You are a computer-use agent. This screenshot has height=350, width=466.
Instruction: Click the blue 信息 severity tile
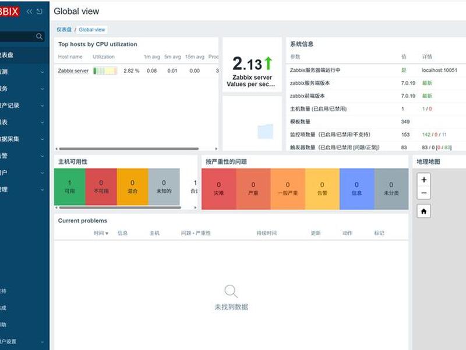356,189
